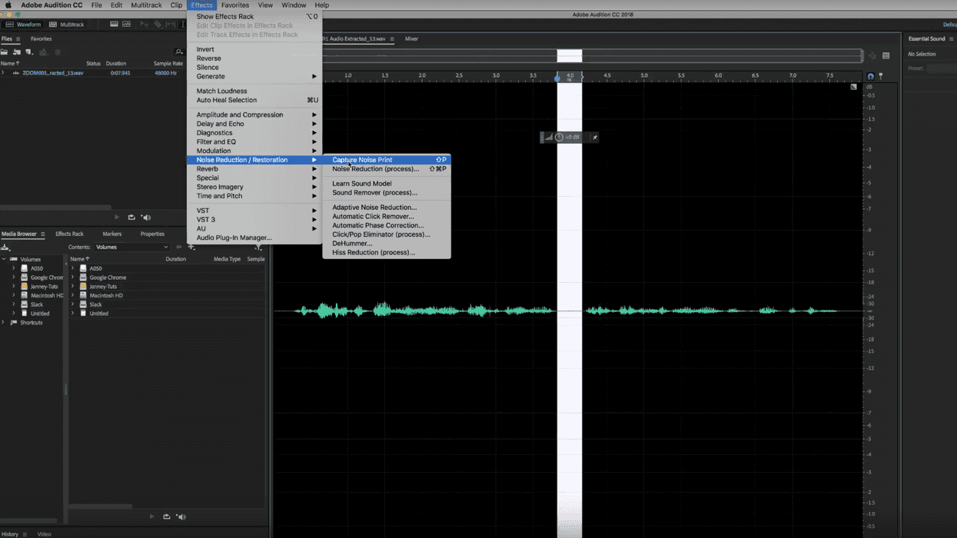This screenshot has height=538, width=957.
Task: Click zoom navigator full-zoom icon
Action: (x=872, y=55)
